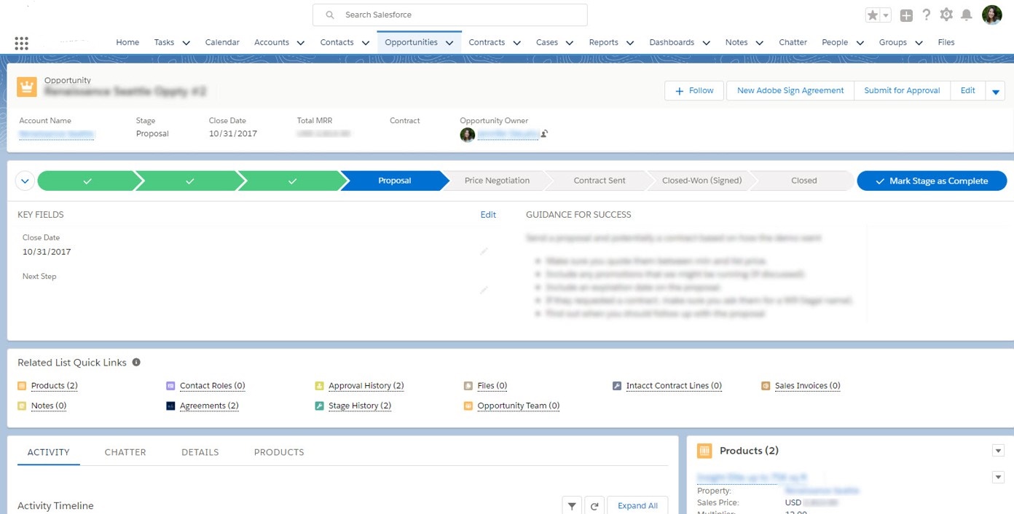Click Expand All in activity timeline
Viewport: 1014px width, 514px height.
637,506
